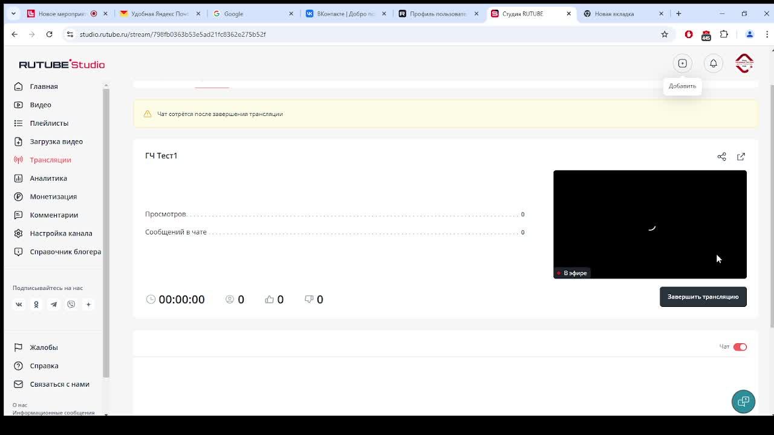
Task: Click Информационные сообщения link
Action: coord(54,413)
